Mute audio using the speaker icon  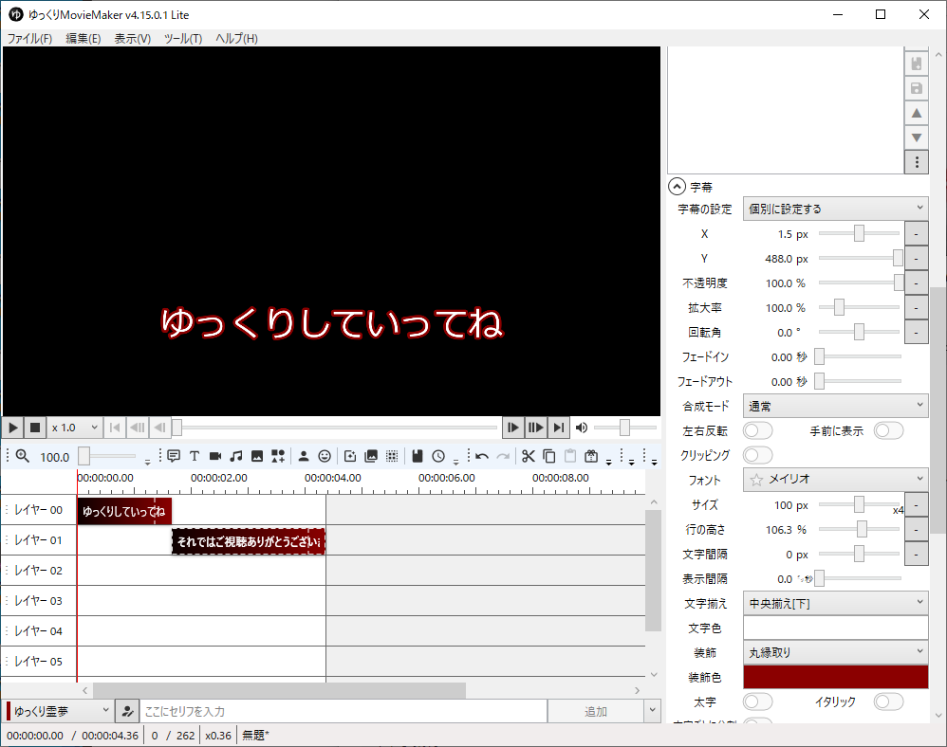[x=582, y=428]
